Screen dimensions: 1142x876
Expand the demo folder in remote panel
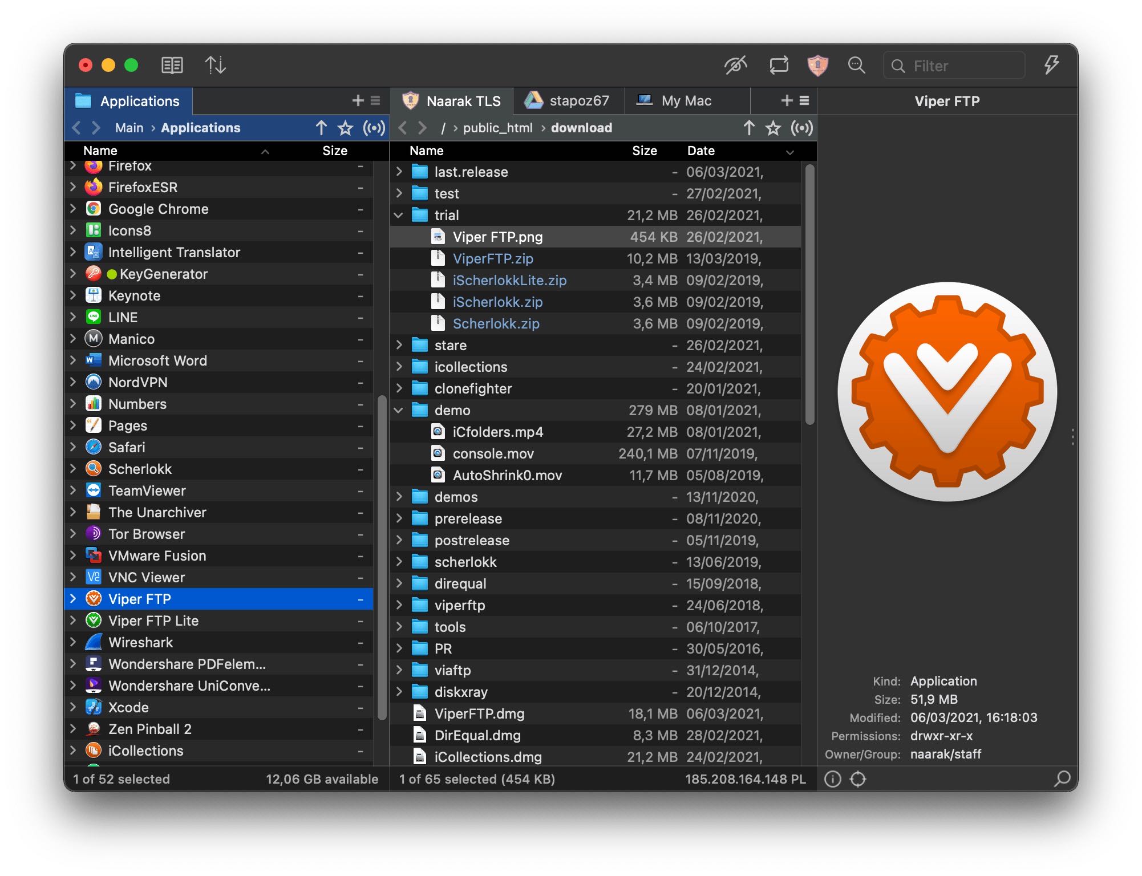[401, 409]
